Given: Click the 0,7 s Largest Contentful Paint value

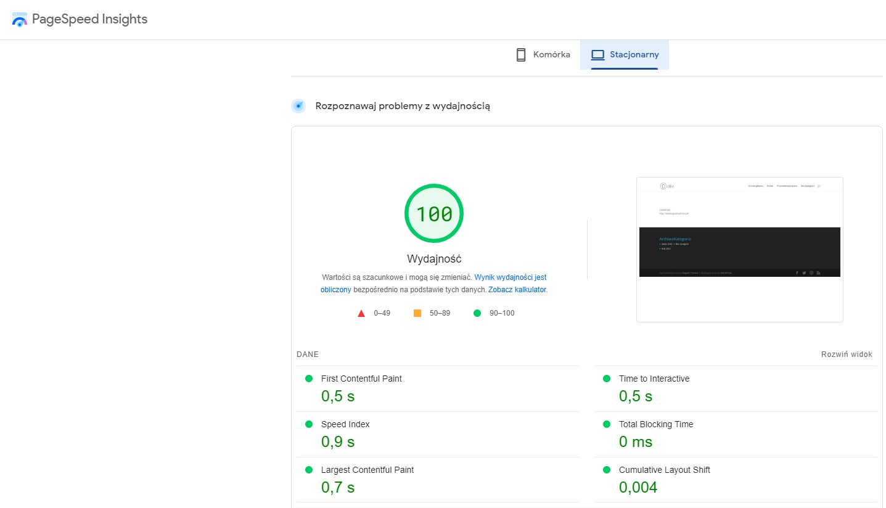Looking at the screenshot, I should point(338,488).
